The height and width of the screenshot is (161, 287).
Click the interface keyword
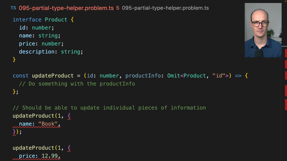click(27, 20)
